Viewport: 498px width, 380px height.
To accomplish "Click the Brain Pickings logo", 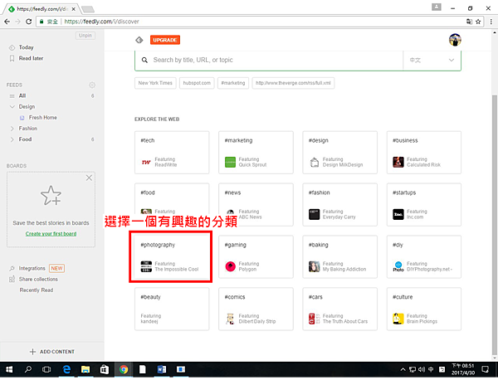I will coord(398,319).
